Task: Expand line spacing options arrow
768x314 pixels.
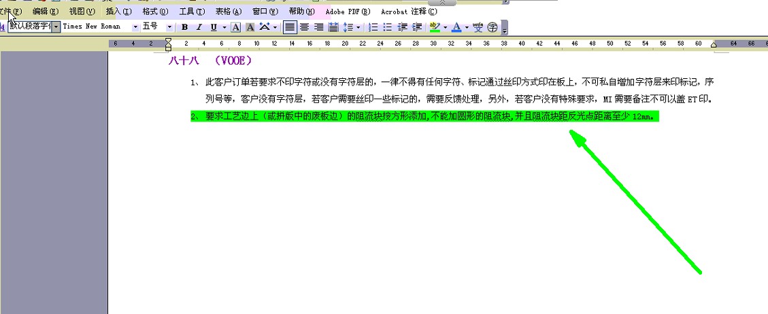Action: 358,27
